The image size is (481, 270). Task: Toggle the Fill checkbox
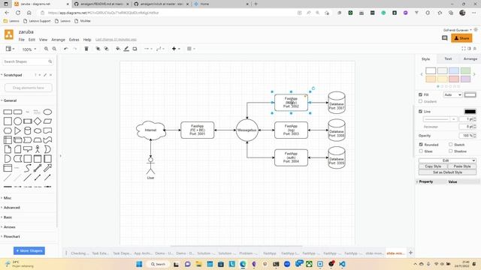tap(421, 94)
